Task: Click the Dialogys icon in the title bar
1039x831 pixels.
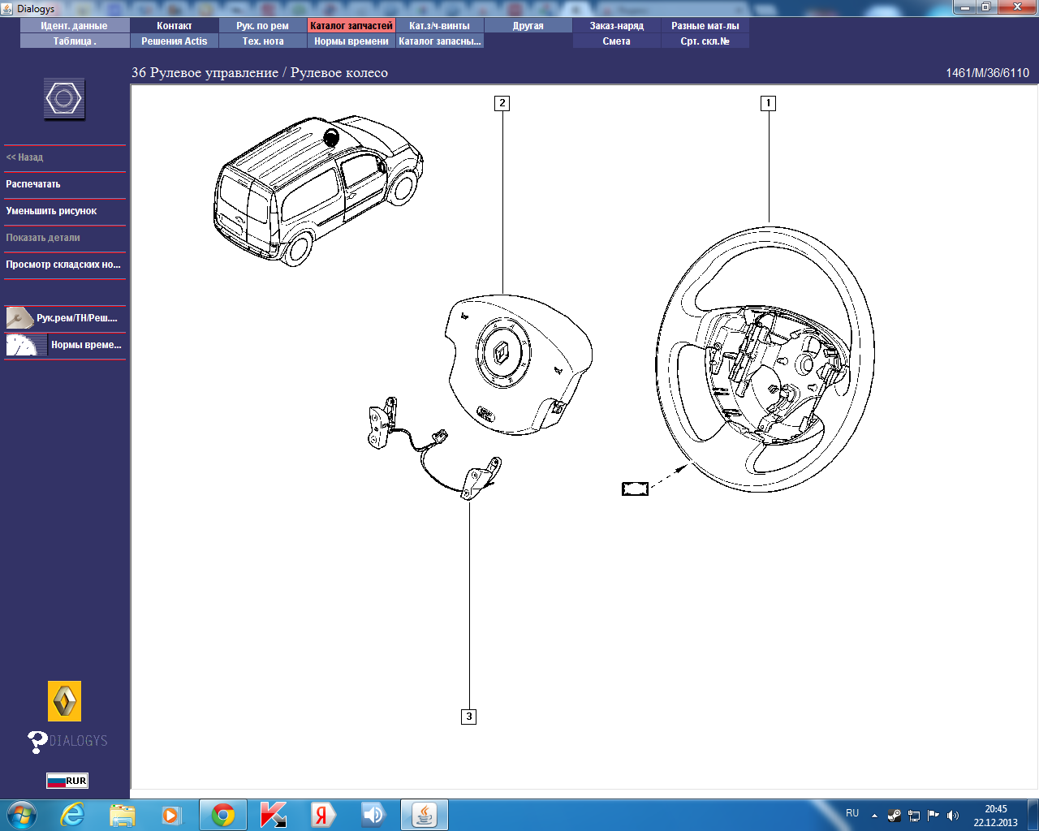Action: pyautogui.click(x=7, y=8)
